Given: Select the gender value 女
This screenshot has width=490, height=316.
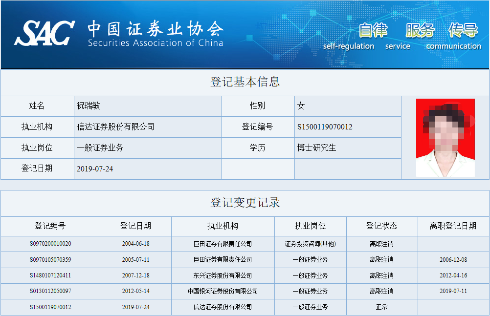Looking at the screenshot, I should (x=301, y=106).
